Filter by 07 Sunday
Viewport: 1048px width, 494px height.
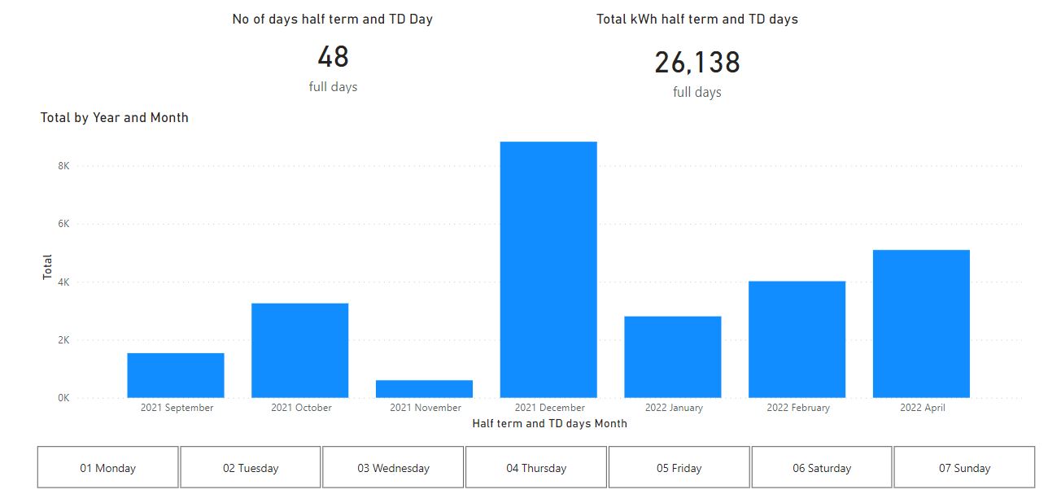964,468
